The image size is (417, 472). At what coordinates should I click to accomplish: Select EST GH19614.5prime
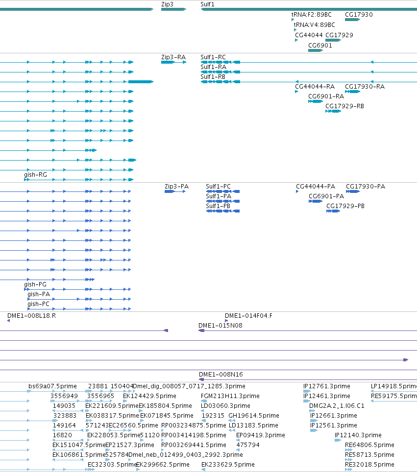coord(254,415)
